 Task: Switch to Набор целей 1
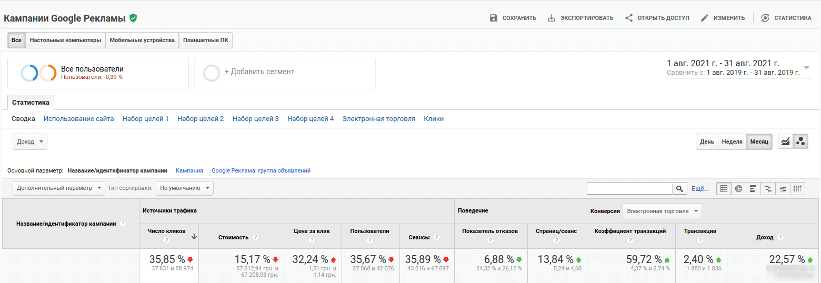click(x=146, y=119)
